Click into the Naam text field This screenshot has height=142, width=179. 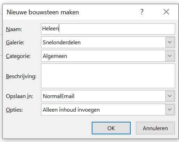coord(108,29)
